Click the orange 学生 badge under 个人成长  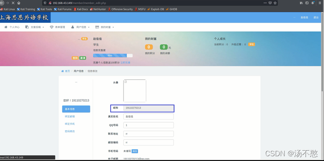click(252, 44)
